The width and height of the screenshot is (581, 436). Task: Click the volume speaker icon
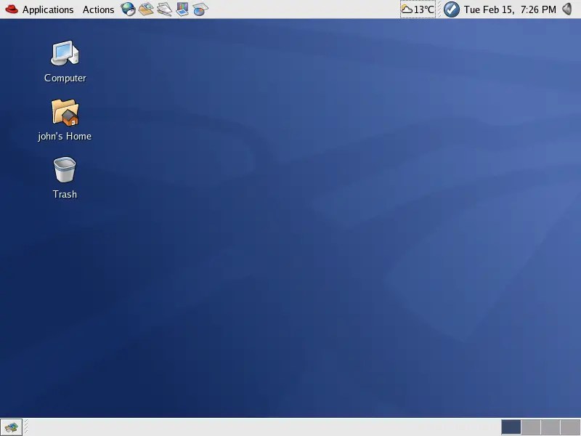coord(569,9)
